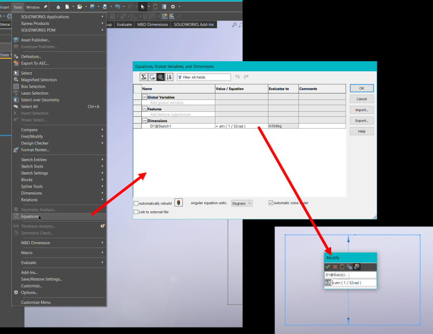This screenshot has height=334, width=433.
Task: Switch to the Evaluate tab
Action: [x=124, y=24]
